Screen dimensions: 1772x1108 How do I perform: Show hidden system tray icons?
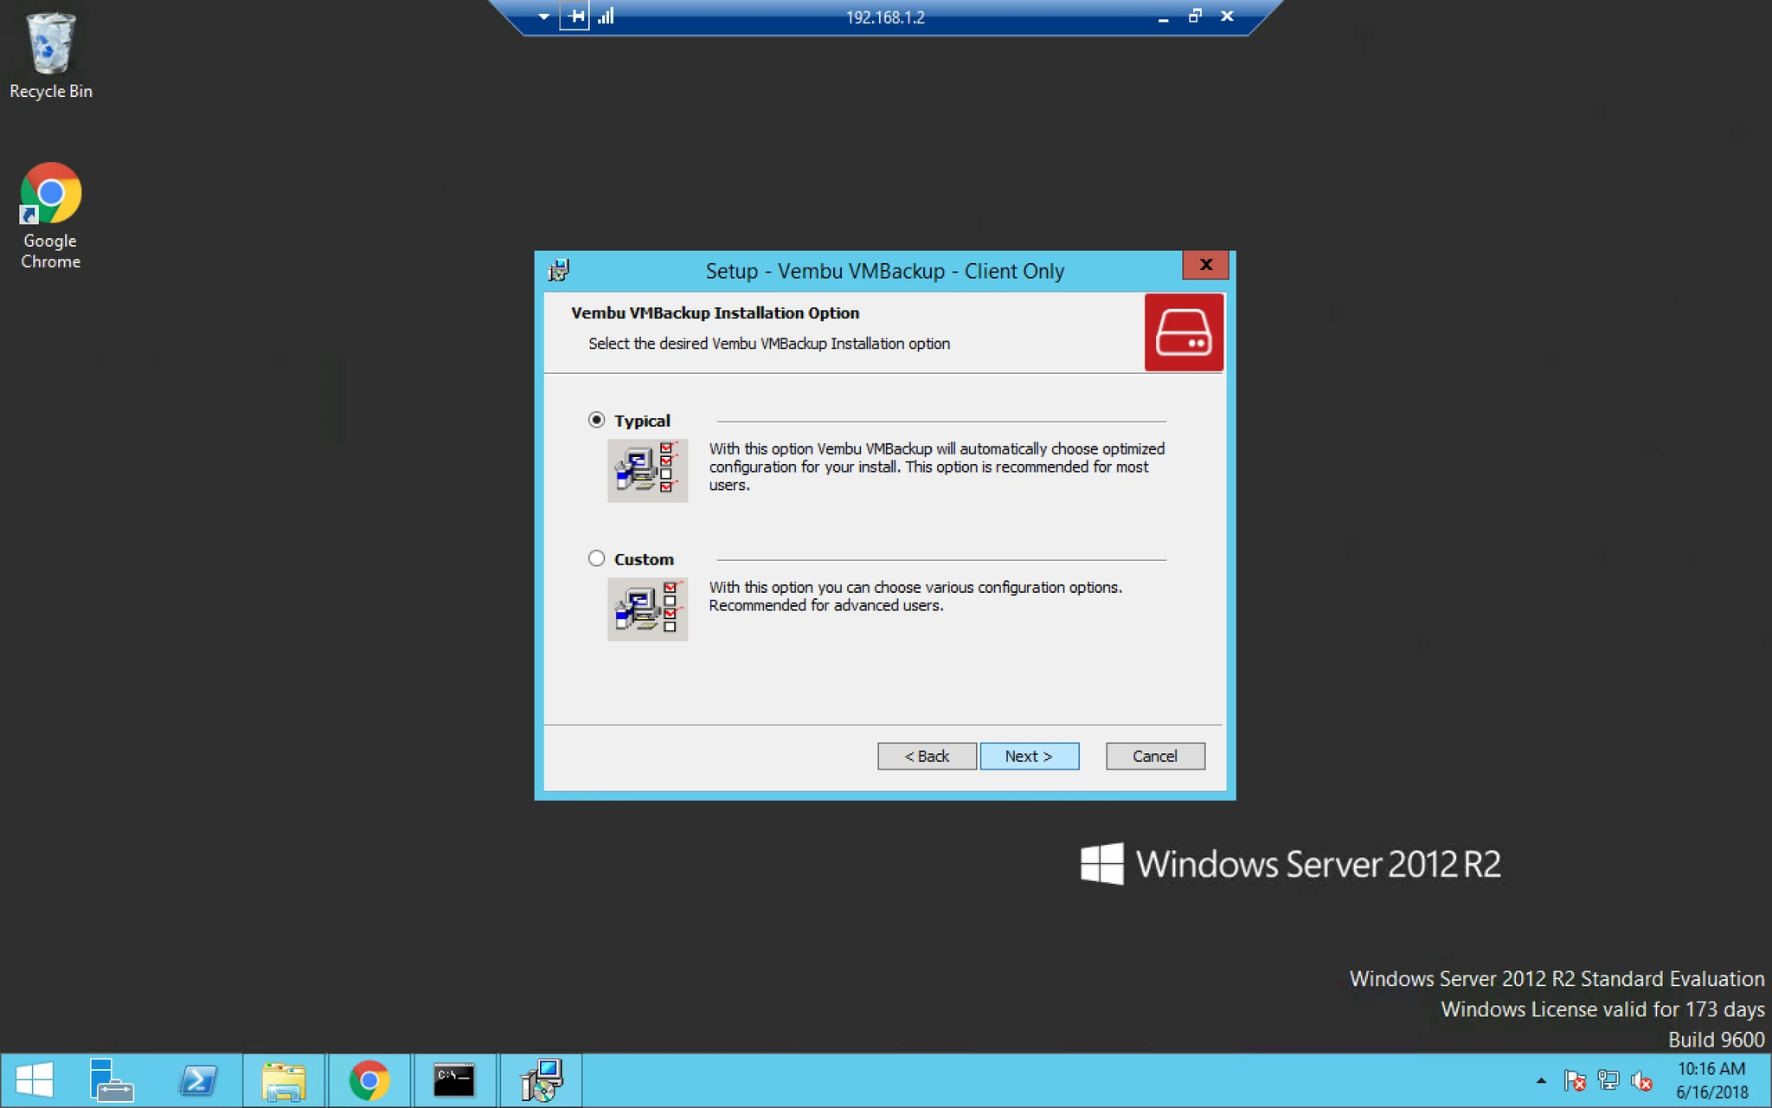1541,1080
